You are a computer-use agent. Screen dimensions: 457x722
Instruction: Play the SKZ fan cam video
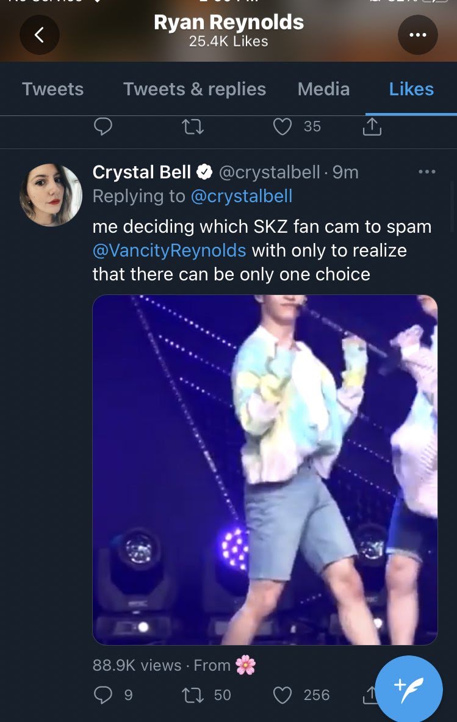265,470
